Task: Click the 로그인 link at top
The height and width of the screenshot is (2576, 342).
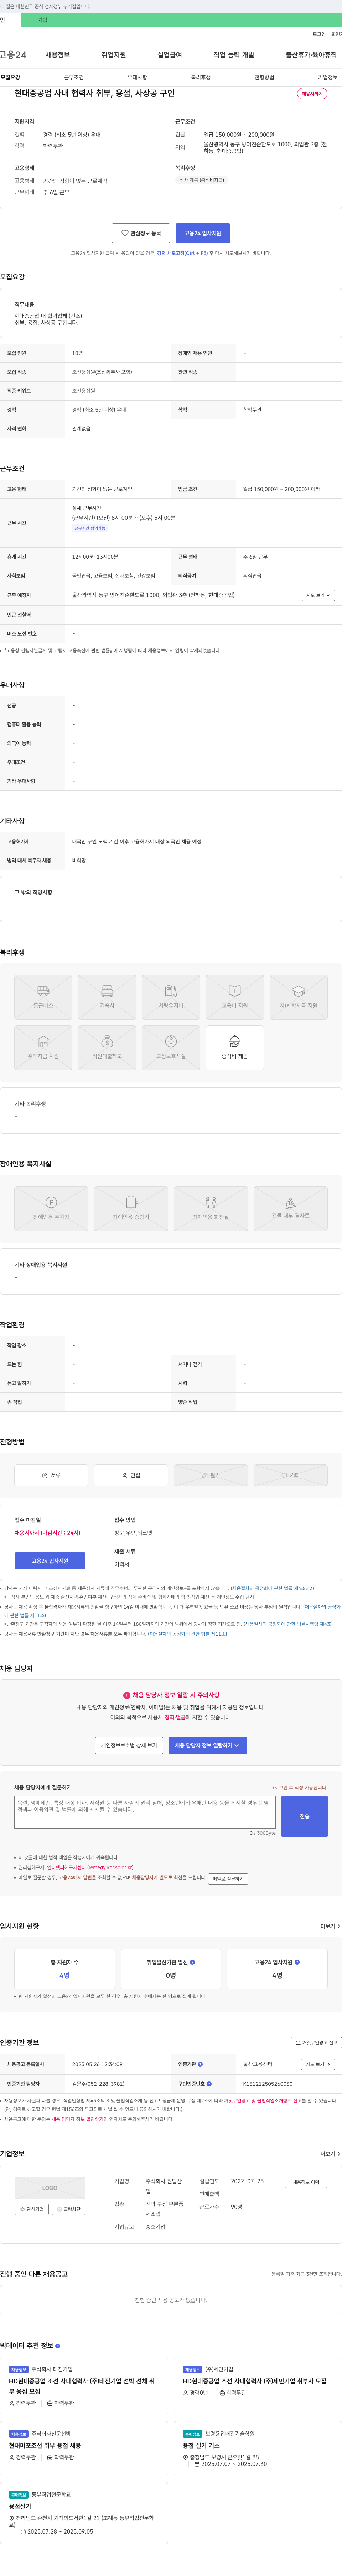Action: [x=319, y=34]
